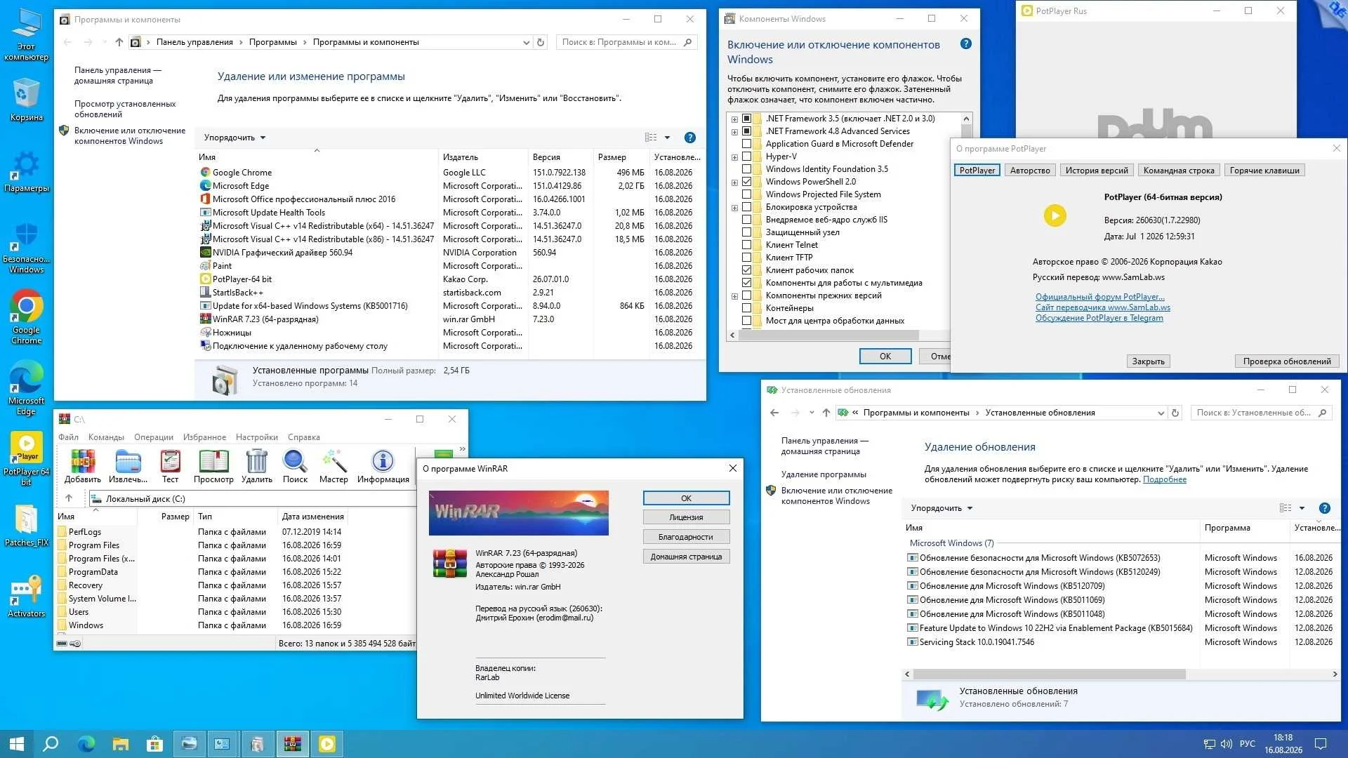Open PotPlayer 64 bit desktop shortcut

[26, 458]
